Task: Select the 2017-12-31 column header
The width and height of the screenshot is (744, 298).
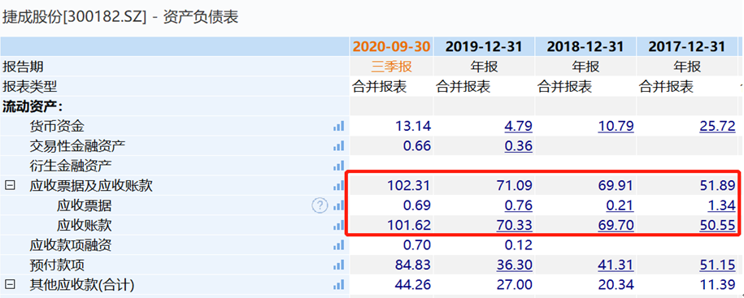Action: click(x=686, y=46)
